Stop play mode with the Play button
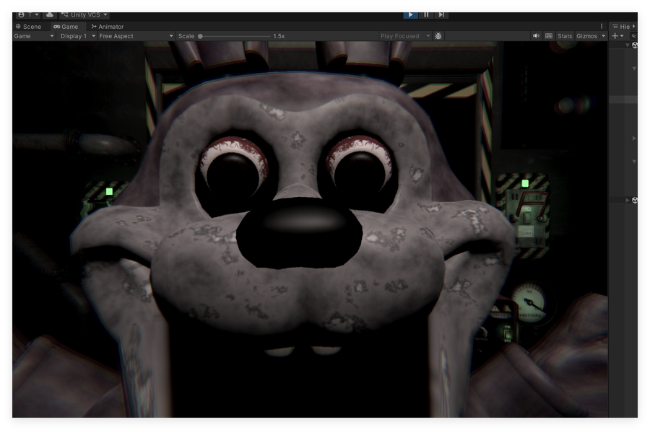Image resolution: width=650 pixels, height=430 pixels. pyautogui.click(x=410, y=15)
